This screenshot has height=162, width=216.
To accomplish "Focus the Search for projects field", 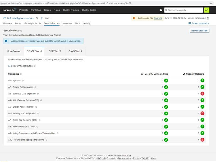I will coord(183,10).
